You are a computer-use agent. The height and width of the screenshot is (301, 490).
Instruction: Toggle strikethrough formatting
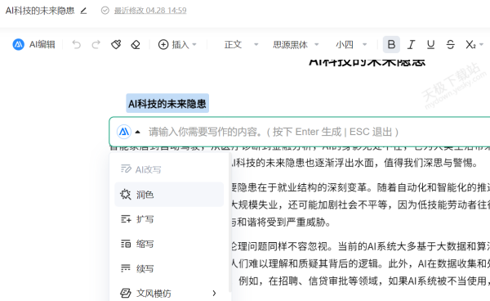450,44
